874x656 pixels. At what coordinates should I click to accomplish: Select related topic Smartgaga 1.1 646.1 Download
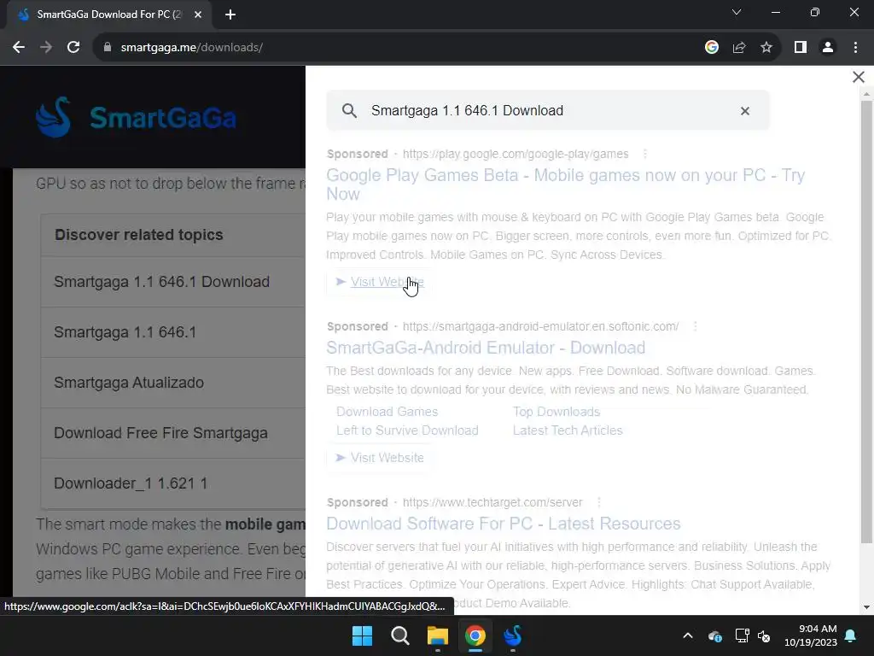(x=173, y=282)
